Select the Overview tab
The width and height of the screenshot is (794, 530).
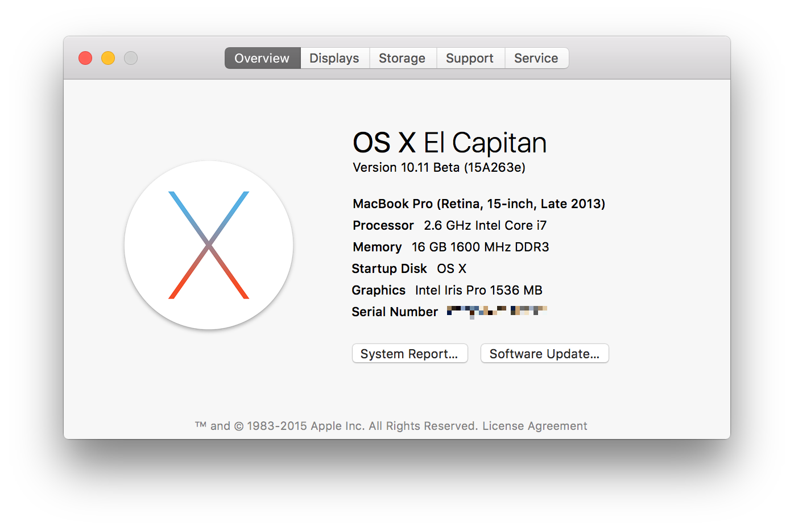point(262,58)
